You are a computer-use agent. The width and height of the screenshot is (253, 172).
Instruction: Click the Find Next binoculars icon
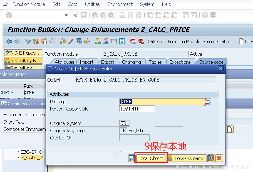click(x=139, y=15)
